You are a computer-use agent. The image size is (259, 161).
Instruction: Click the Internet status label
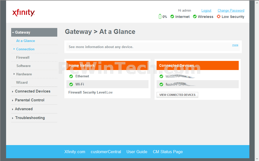pos(182,17)
